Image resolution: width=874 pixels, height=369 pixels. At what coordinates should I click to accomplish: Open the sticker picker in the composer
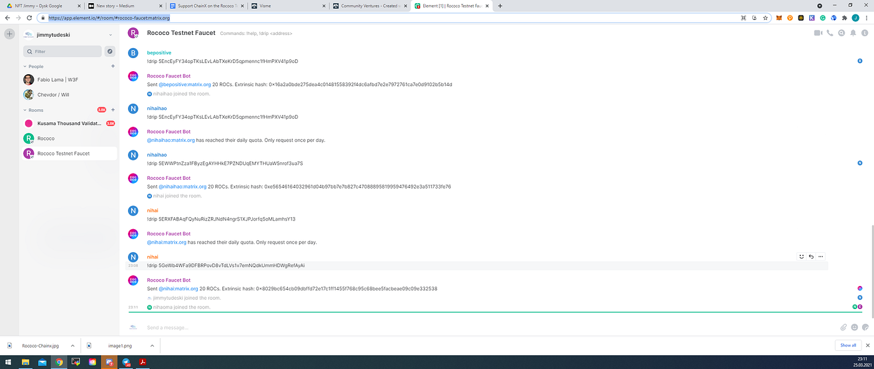click(865, 327)
